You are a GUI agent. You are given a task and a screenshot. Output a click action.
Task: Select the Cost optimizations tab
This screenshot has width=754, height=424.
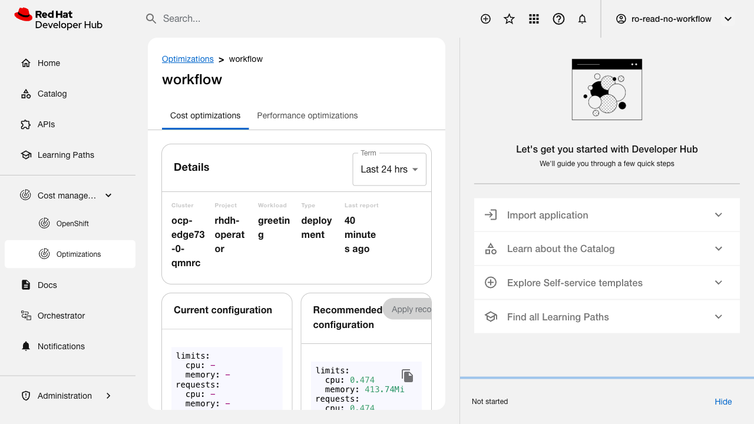click(x=205, y=115)
